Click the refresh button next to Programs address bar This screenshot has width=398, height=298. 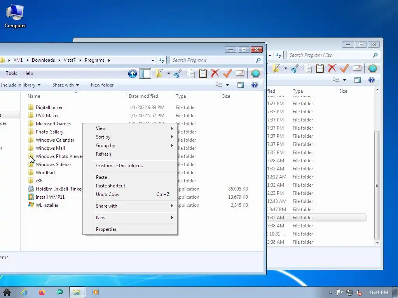click(162, 60)
